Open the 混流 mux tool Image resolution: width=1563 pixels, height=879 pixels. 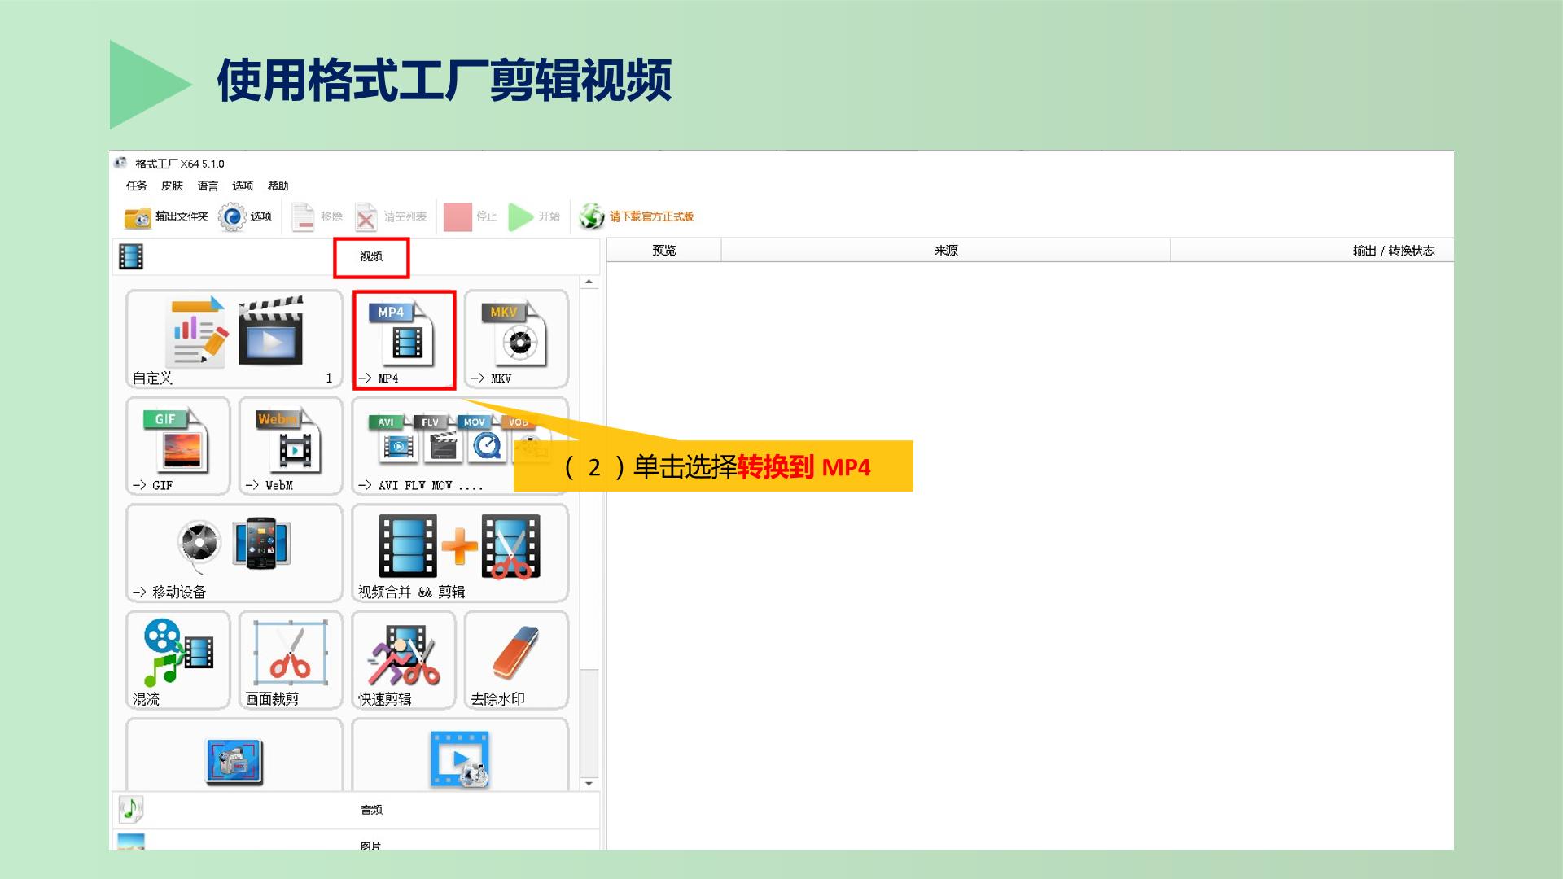coord(178,660)
